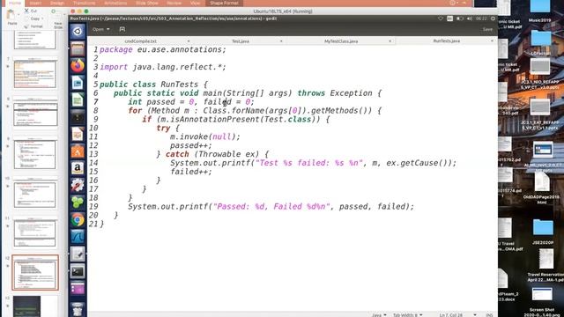Expand the Open dropdown in gedit
The image size is (564, 317).
(101, 29)
